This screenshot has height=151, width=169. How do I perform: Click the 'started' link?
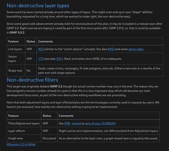click(x=77, y=123)
